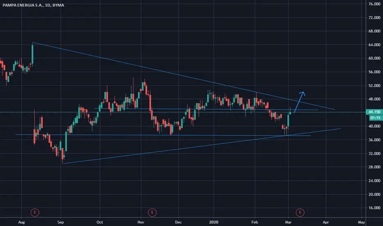This screenshot has height=226, width=383.
Task: Click the 76.000 price axis label
Action: (x=374, y=4)
